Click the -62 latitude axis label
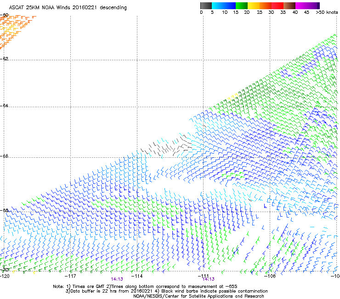Viewport: 340px width, 299px height. coord(4,58)
